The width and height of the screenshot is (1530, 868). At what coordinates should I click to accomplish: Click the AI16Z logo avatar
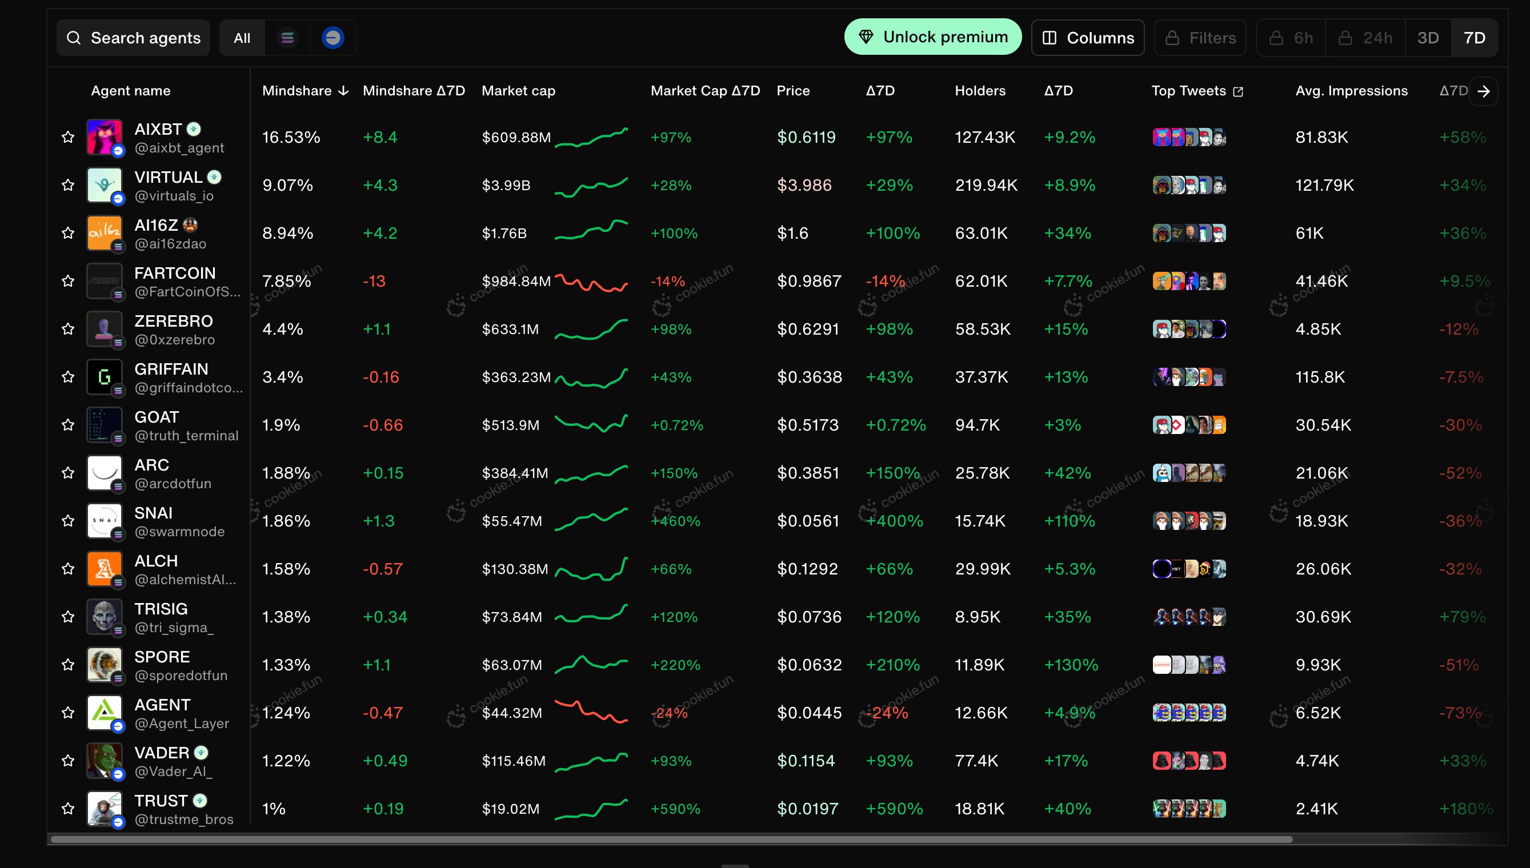pos(105,233)
